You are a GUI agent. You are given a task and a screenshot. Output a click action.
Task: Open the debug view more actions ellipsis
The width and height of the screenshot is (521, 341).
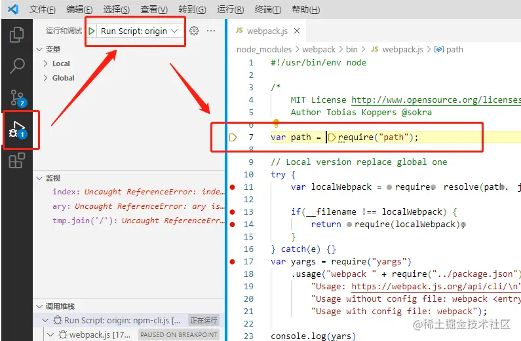click(211, 31)
